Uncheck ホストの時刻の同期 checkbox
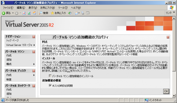Image resolution: width=177 pixels, height=103 pixels. [50, 85]
